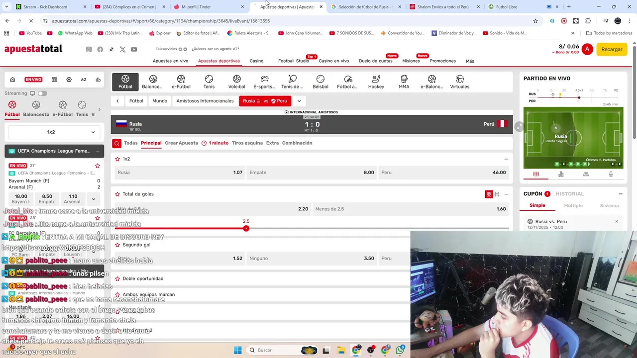Favorite Bayern Munich vs Arsenal match star
Screen dimensions: 637x358
98,166
